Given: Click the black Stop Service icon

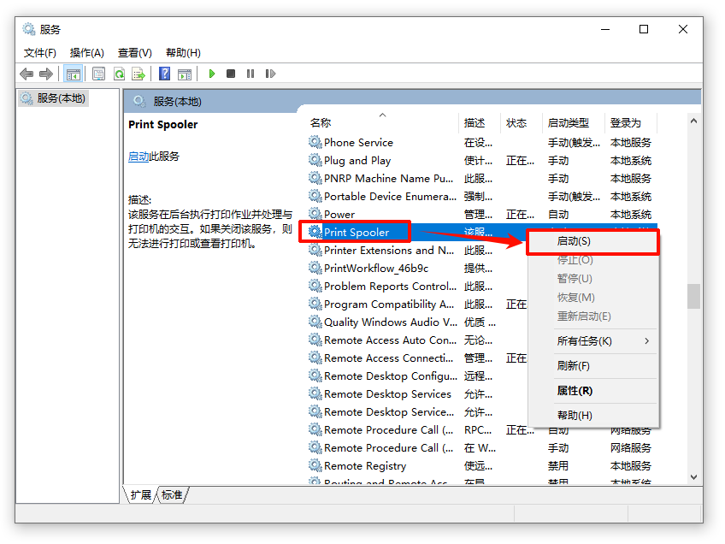Looking at the screenshot, I should [x=232, y=74].
